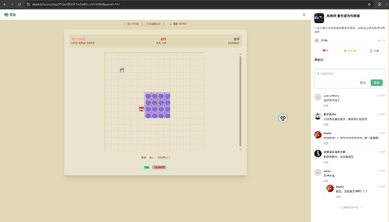Reply to 99alle's top-level comment

[326, 143]
